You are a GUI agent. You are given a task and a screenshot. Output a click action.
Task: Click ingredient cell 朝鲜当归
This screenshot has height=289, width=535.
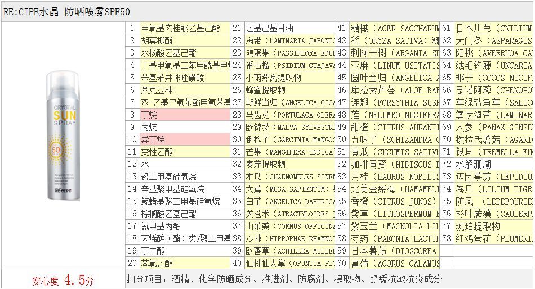click(289, 102)
